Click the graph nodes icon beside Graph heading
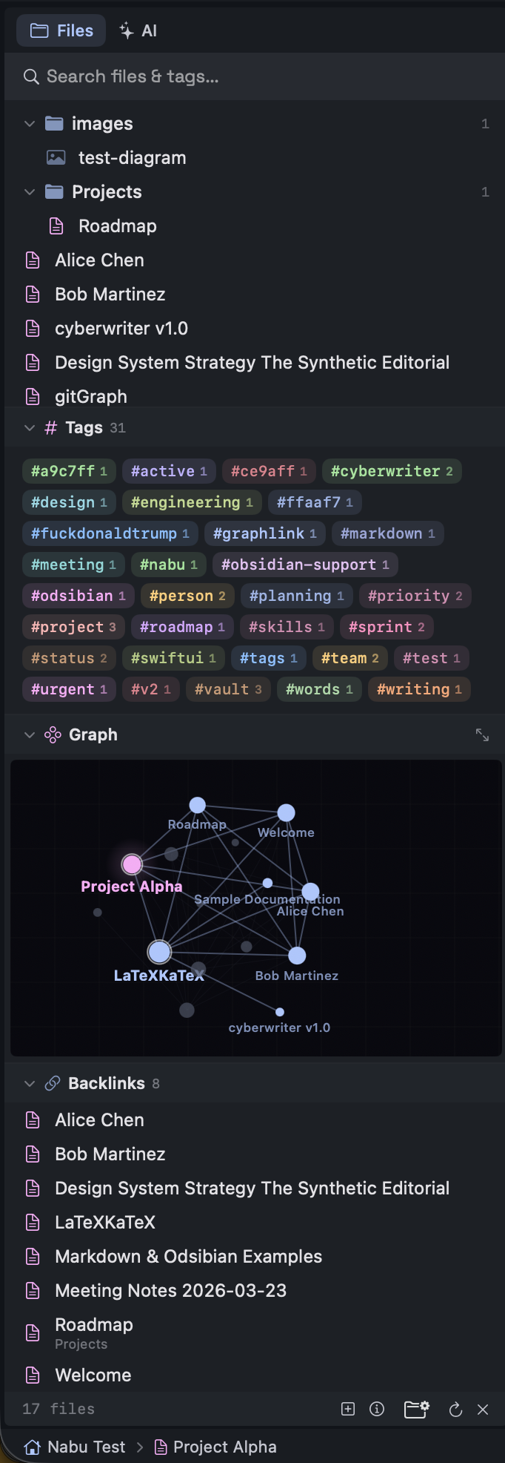 52,734
